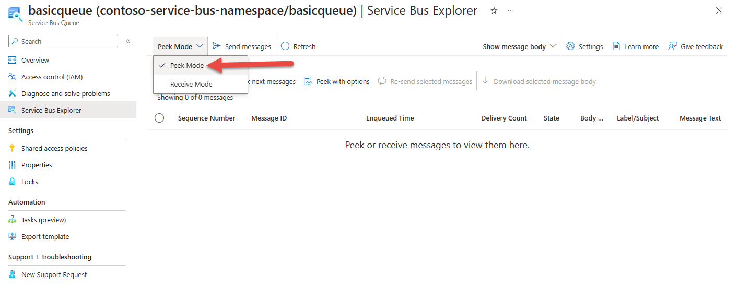The image size is (738, 288).
Task: Click the Give feedback person icon
Action: tap(672, 46)
